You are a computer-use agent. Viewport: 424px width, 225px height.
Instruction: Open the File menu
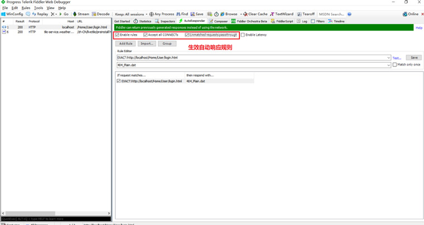pyautogui.click(x=5, y=8)
